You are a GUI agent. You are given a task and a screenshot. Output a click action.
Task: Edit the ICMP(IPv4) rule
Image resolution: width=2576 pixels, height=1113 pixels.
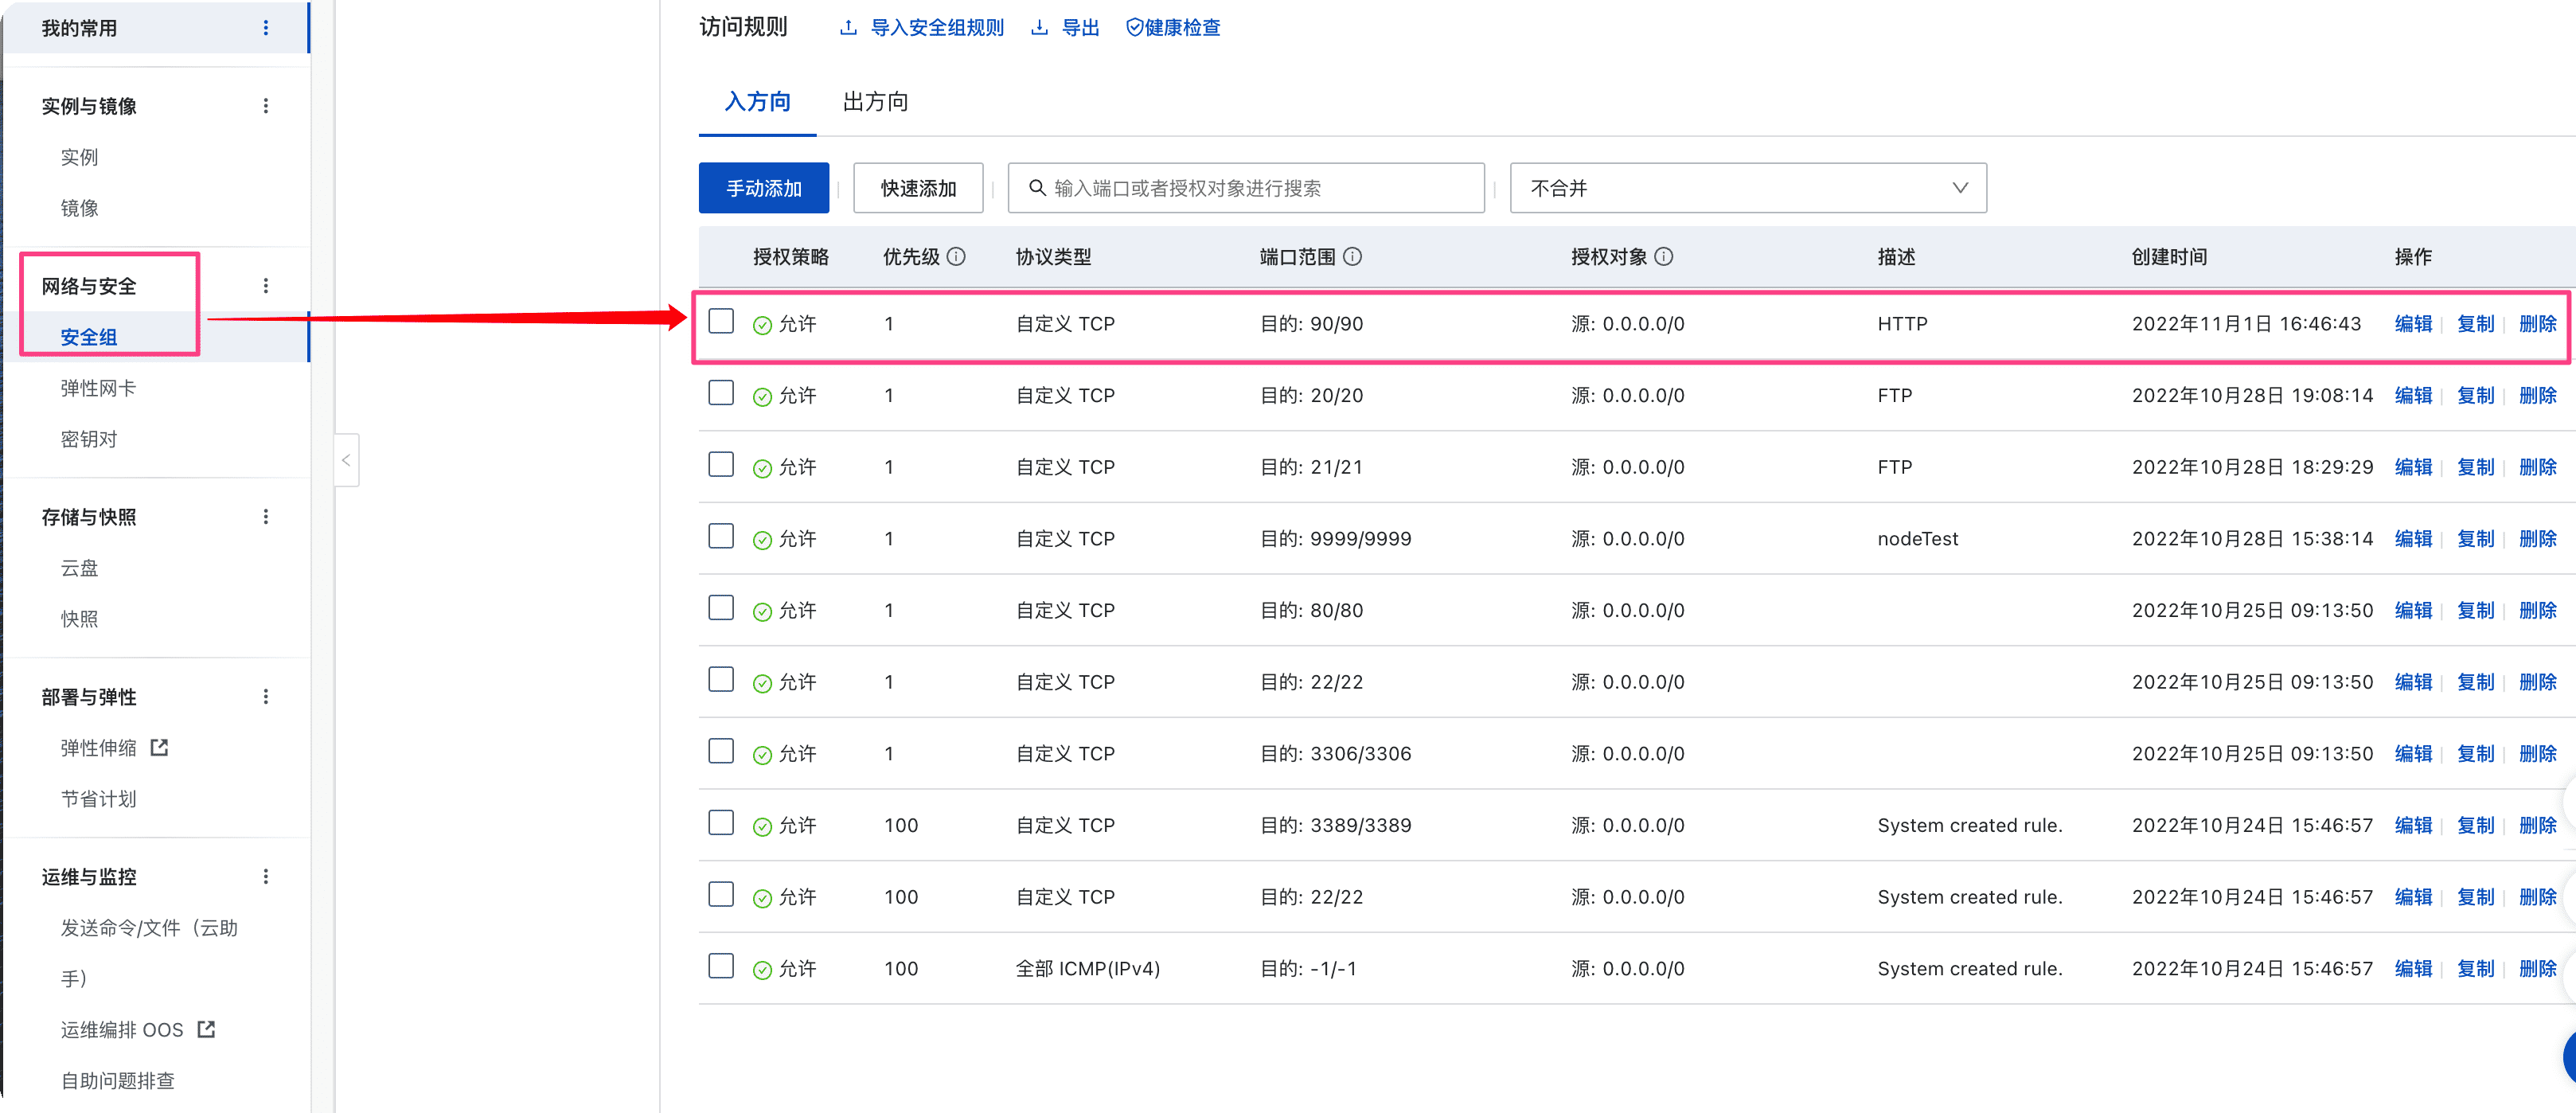coord(2413,969)
